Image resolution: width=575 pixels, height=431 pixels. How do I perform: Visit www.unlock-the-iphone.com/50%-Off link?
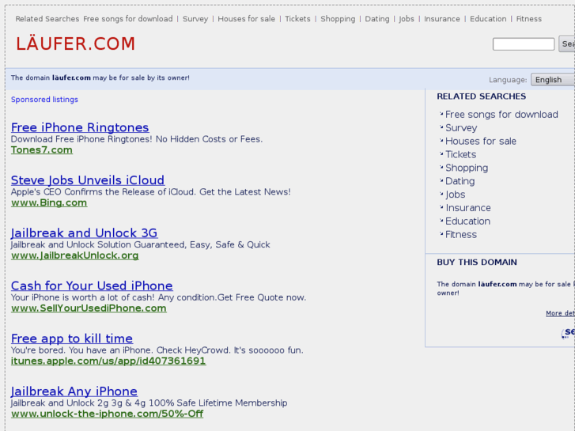(x=107, y=414)
